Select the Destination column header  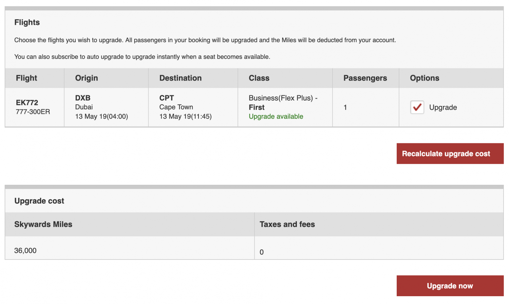(180, 78)
